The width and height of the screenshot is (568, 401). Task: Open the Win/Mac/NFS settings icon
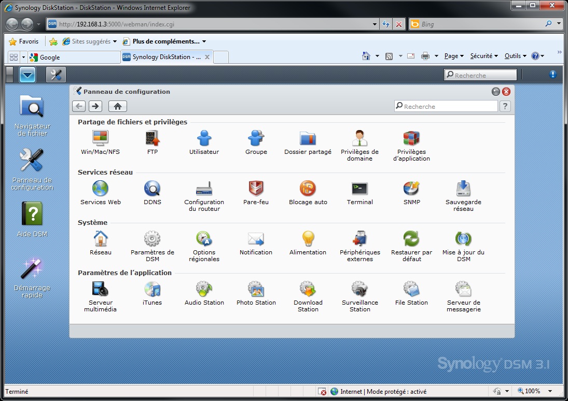click(100, 138)
